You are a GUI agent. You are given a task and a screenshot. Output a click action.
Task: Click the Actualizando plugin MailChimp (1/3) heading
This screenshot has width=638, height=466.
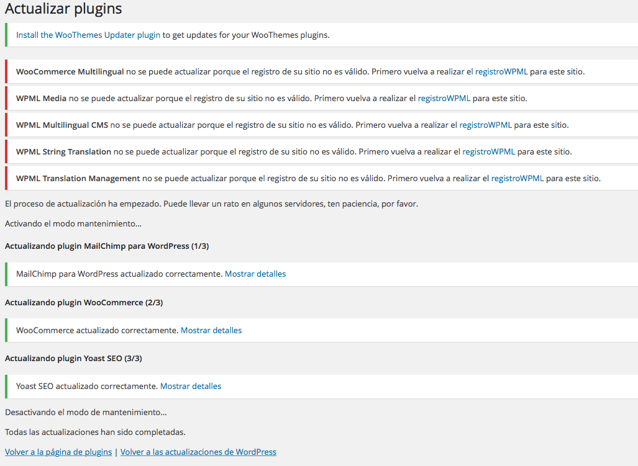coord(107,246)
